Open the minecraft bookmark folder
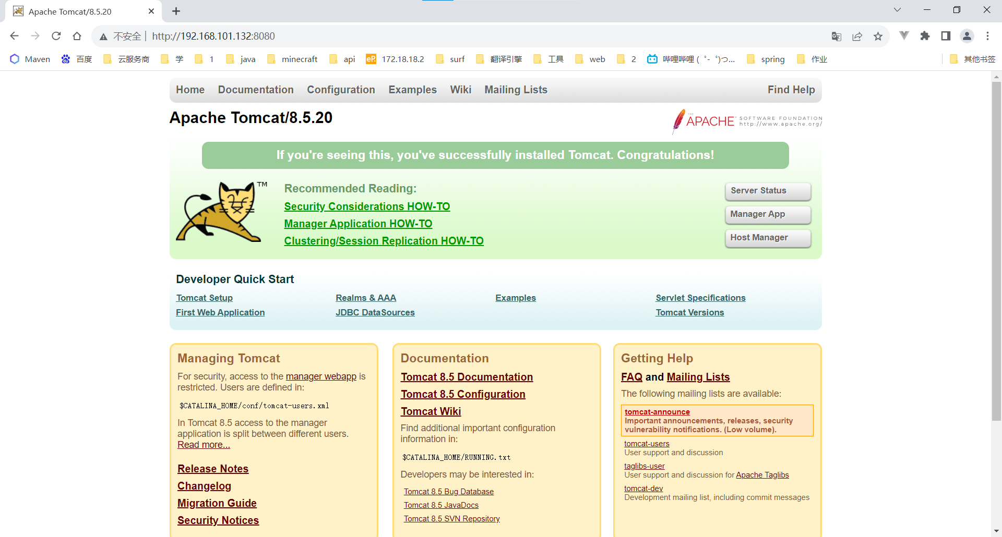This screenshot has width=1002, height=537. coord(292,59)
